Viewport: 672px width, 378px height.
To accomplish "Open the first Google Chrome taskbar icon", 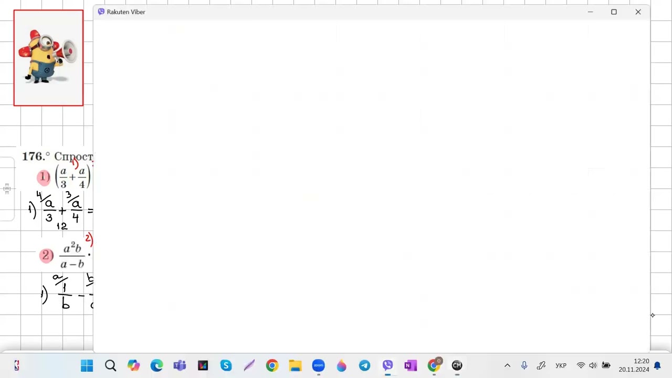I will 272,365.
